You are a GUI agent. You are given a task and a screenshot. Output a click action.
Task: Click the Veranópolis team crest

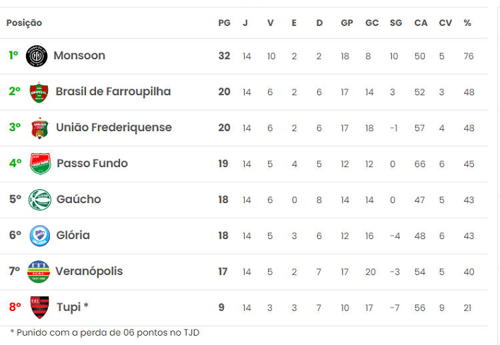click(38, 272)
